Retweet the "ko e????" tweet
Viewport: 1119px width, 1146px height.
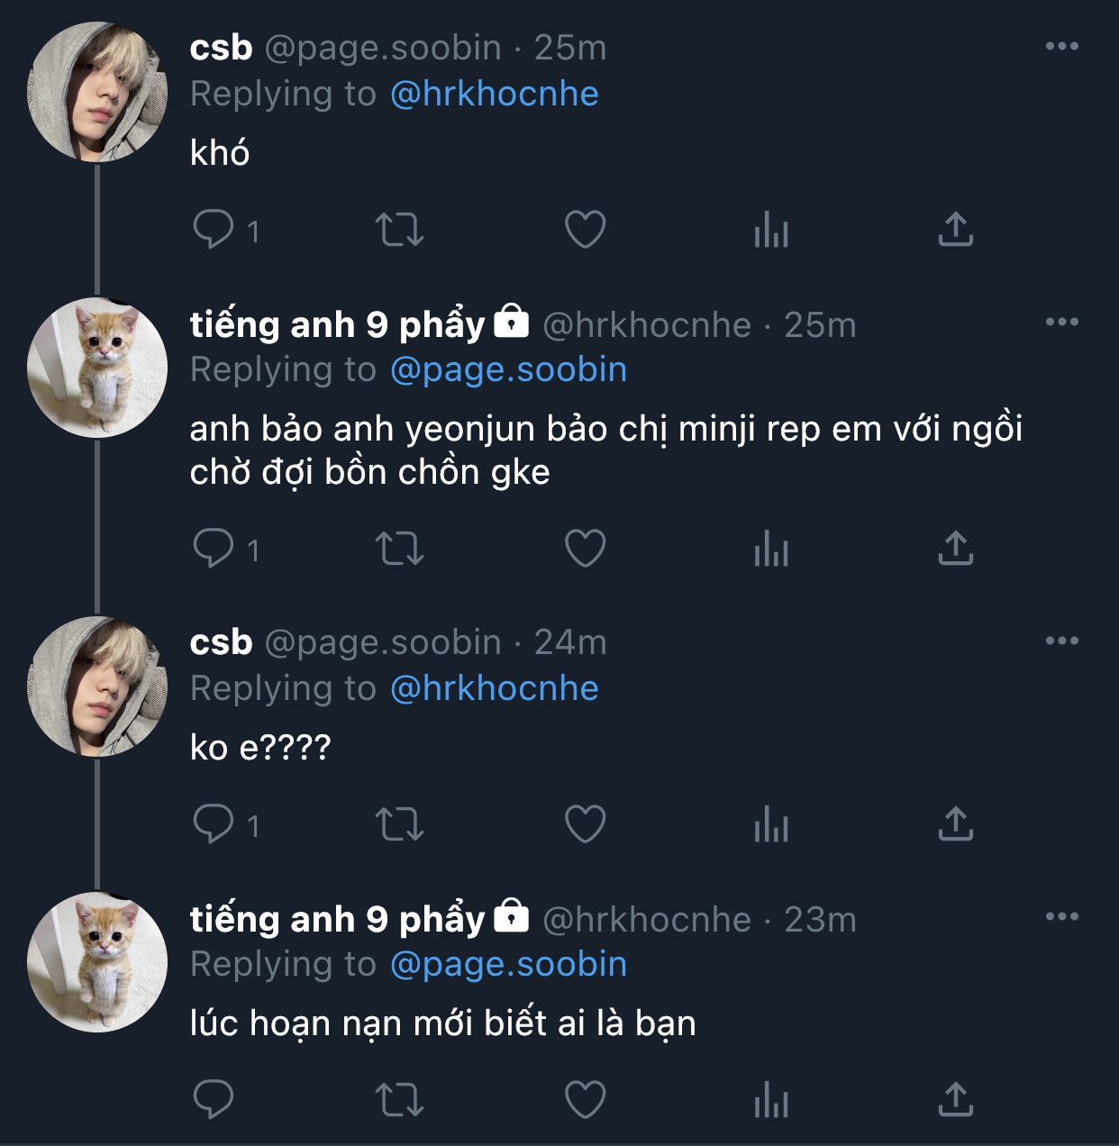coord(399,823)
